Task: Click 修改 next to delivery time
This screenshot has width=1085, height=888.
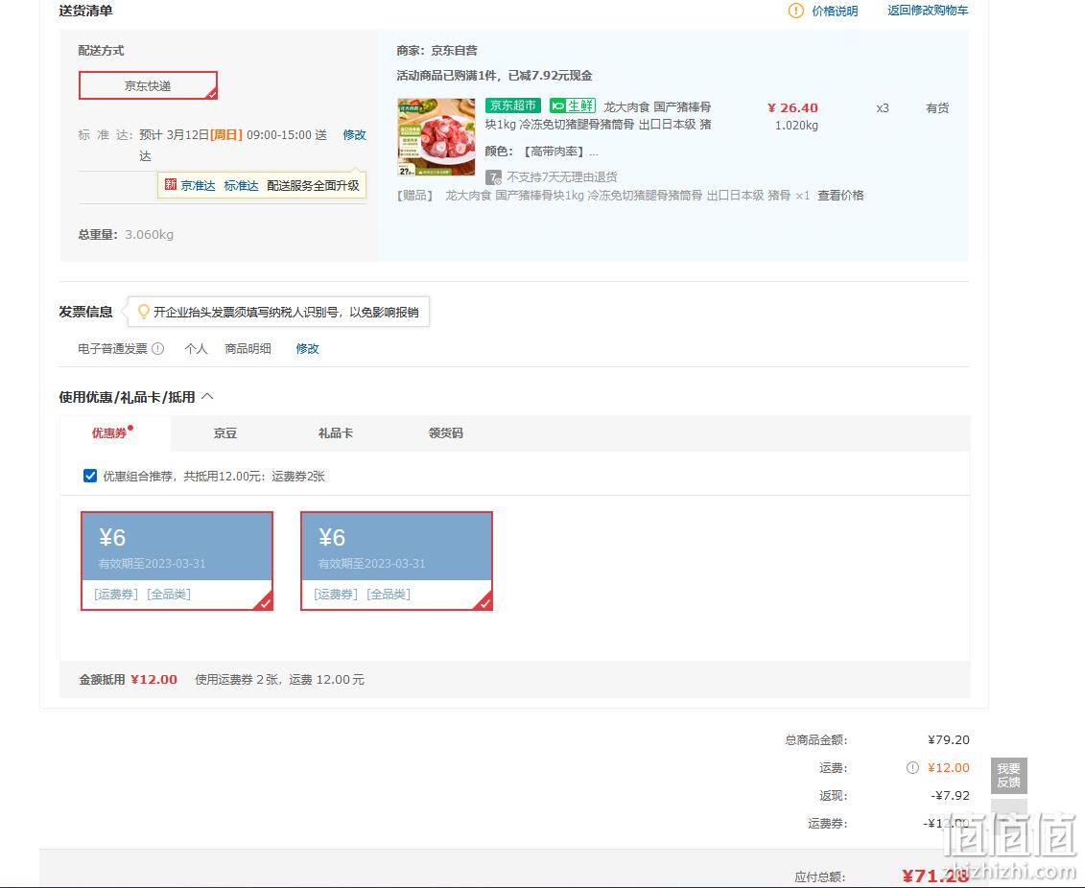Action: coord(354,135)
